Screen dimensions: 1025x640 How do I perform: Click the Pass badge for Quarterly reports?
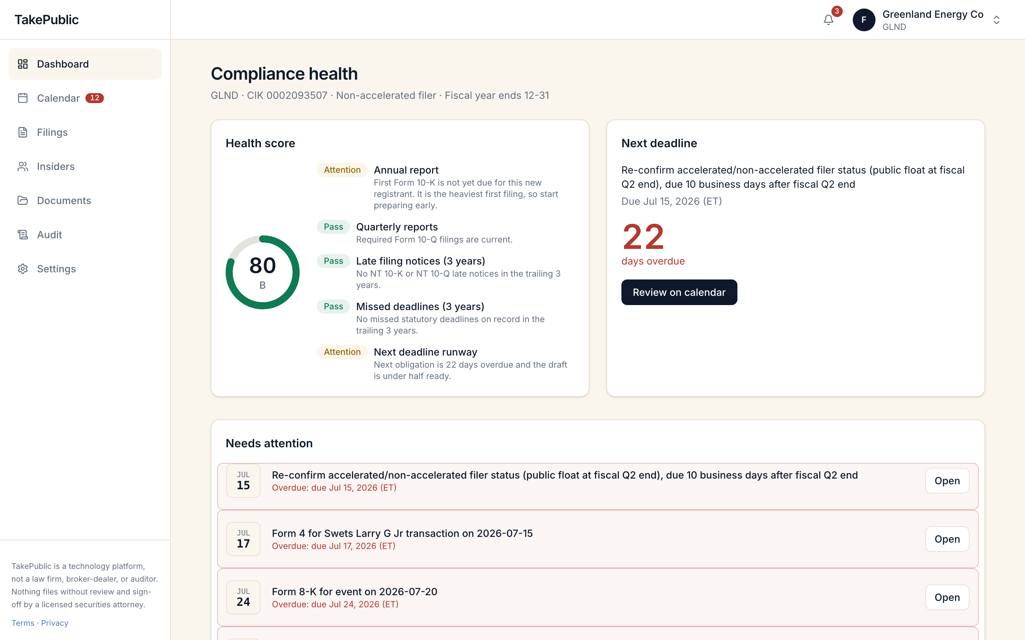333,227
